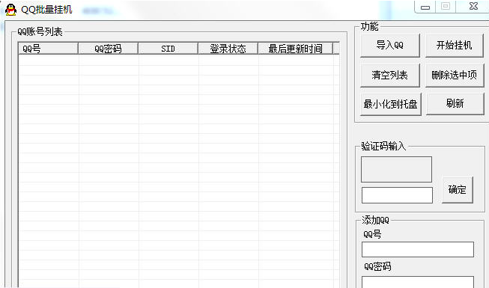Screen dimensions: 489x288
Task: Clear the list with 清空列表
Action: 390,75
